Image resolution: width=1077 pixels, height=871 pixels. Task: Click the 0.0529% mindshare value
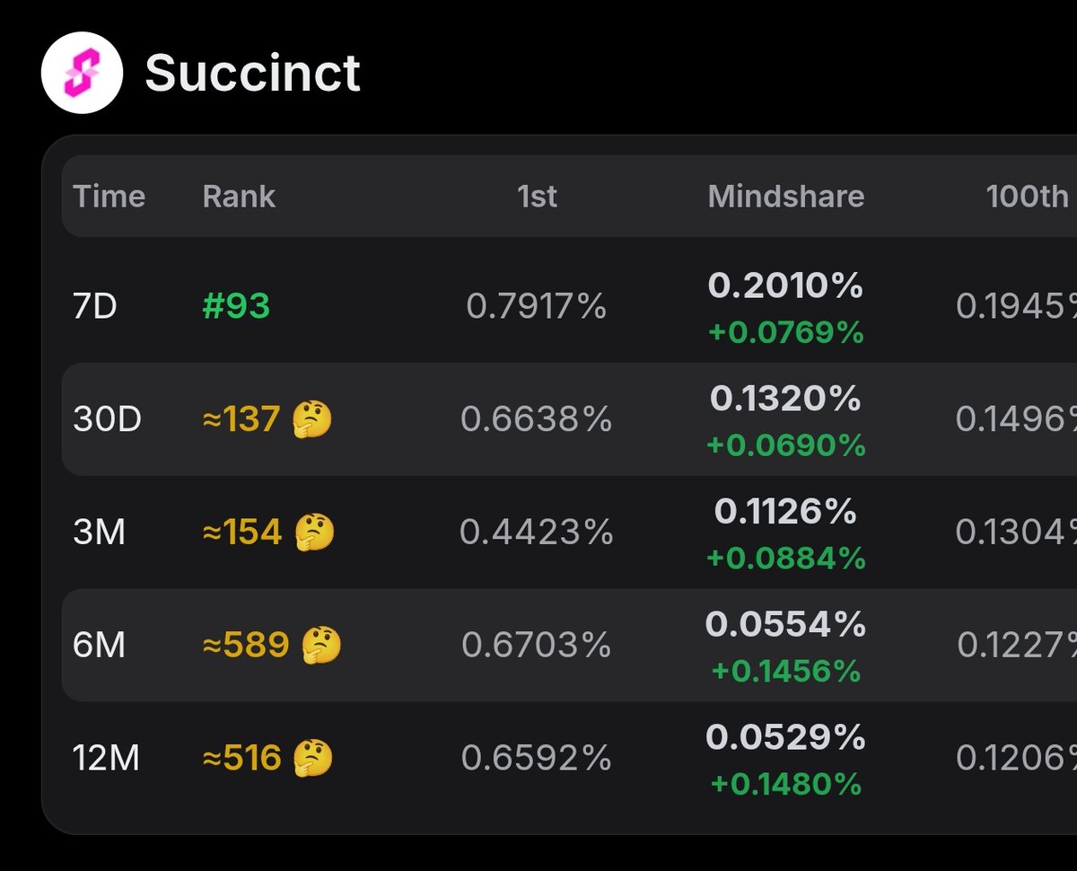[786, 738]
